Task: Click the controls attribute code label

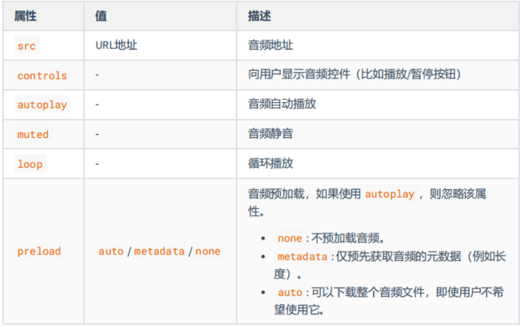Action: 42,76
